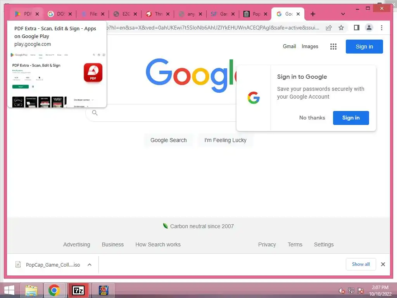Minimize the Chrome window

point(357,9)
